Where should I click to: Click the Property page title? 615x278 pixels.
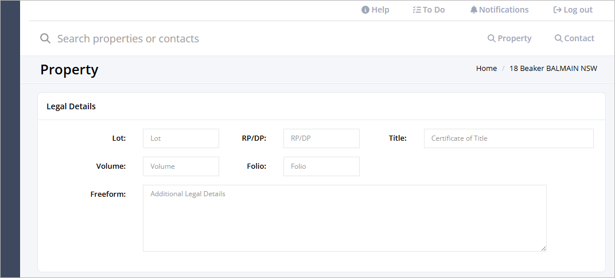click(x=69, y=70)
